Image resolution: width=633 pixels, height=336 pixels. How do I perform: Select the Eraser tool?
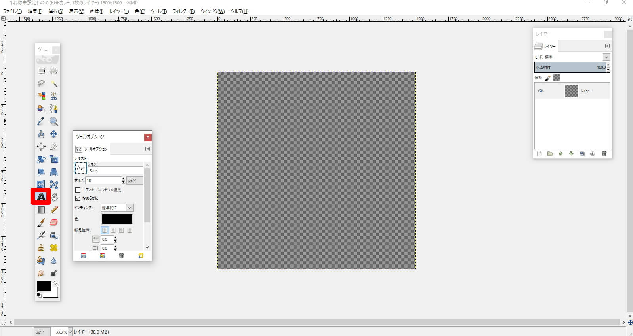54,223
